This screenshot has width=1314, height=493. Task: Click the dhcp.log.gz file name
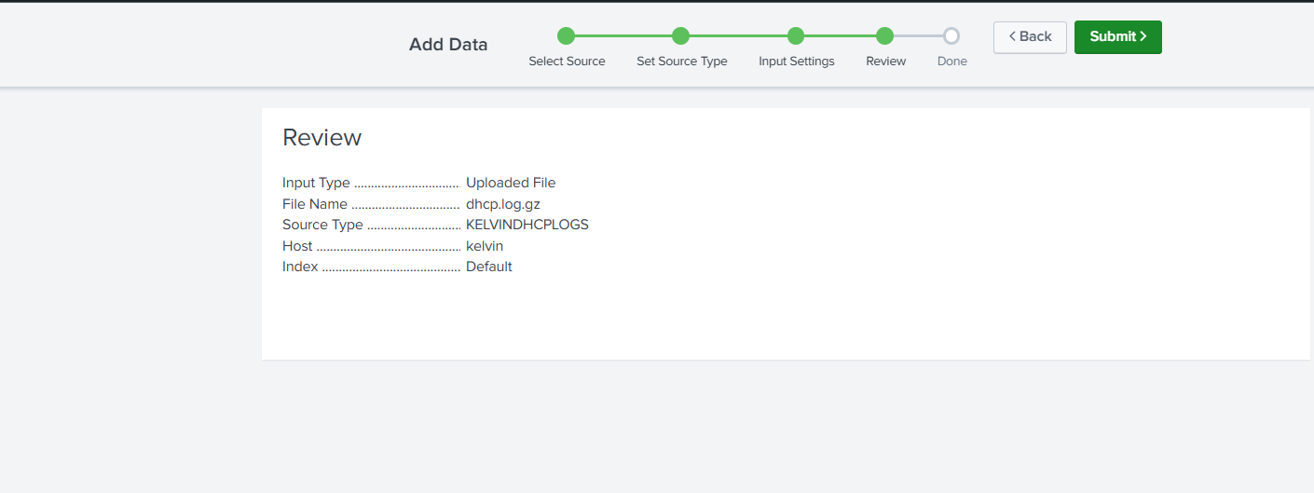point(503,204)
